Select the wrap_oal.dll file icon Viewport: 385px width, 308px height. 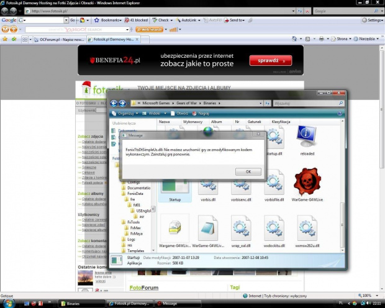(x=241, y=228)
